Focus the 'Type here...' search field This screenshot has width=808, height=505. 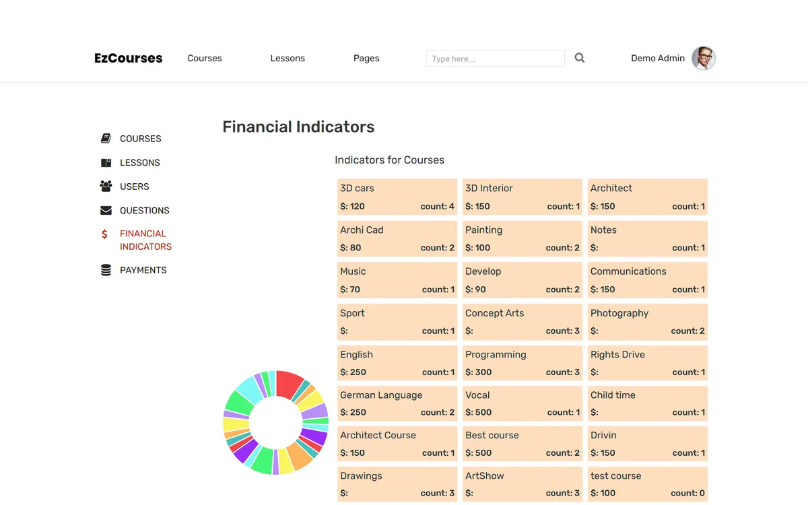pos(496,59)
